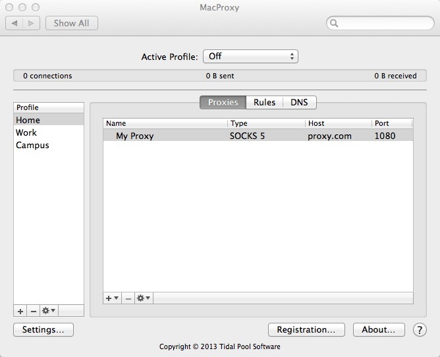Click the back navigation arrow
Viewport: 440px width, 357px height.
tap(14, 23)
